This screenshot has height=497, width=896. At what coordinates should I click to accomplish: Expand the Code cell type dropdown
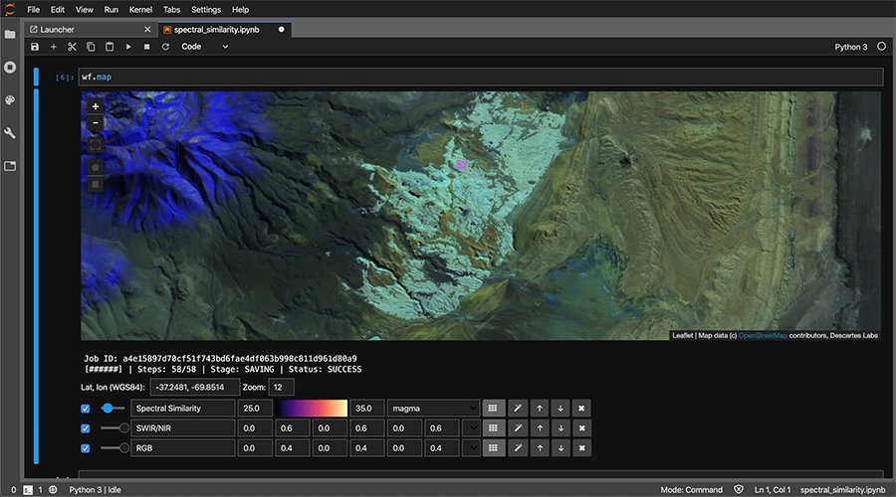coord(205,47)
